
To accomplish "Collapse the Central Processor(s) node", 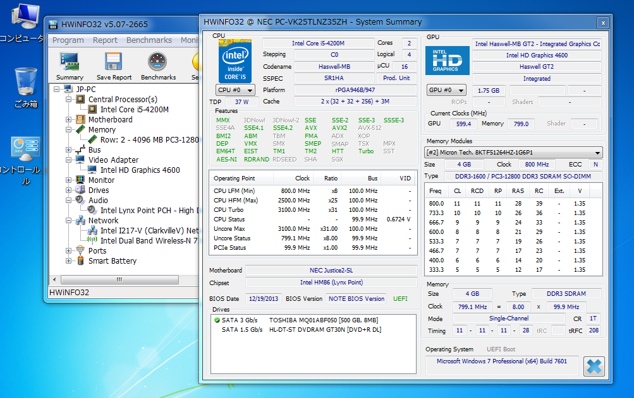I will (x=68, y=99).
